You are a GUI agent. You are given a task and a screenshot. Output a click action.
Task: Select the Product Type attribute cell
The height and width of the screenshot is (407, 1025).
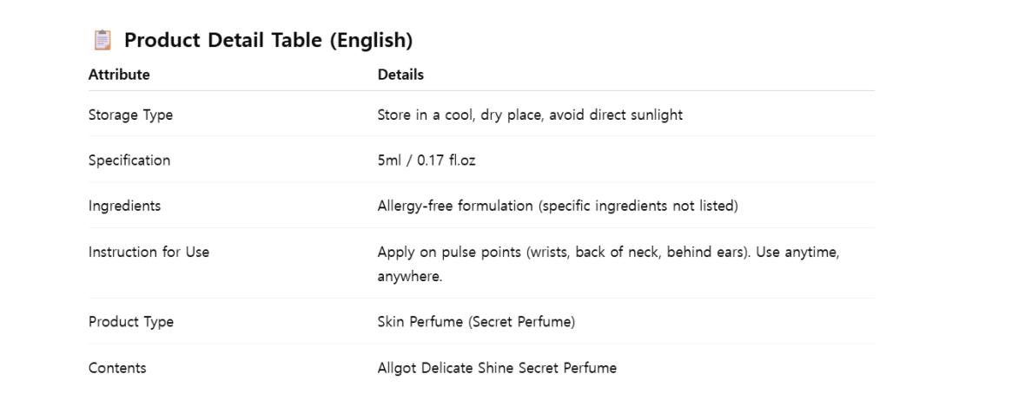click(x=131, y=322)
